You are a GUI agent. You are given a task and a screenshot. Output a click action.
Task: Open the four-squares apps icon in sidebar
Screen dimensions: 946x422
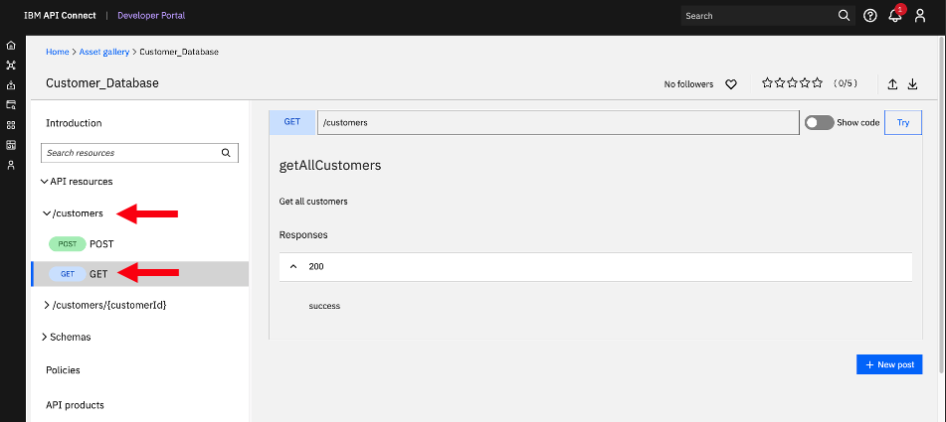[x=11, y=125]
